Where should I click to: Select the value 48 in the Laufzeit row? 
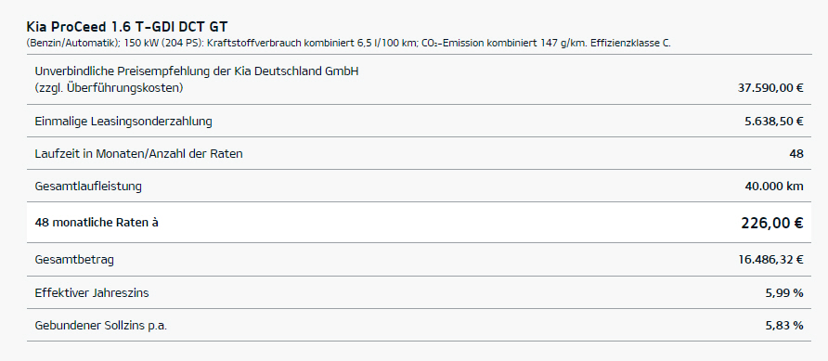coord(796,154)
